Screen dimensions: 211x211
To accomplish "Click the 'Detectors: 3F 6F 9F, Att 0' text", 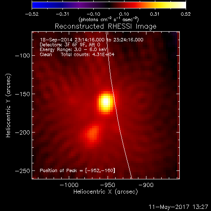I will (70, 45).
